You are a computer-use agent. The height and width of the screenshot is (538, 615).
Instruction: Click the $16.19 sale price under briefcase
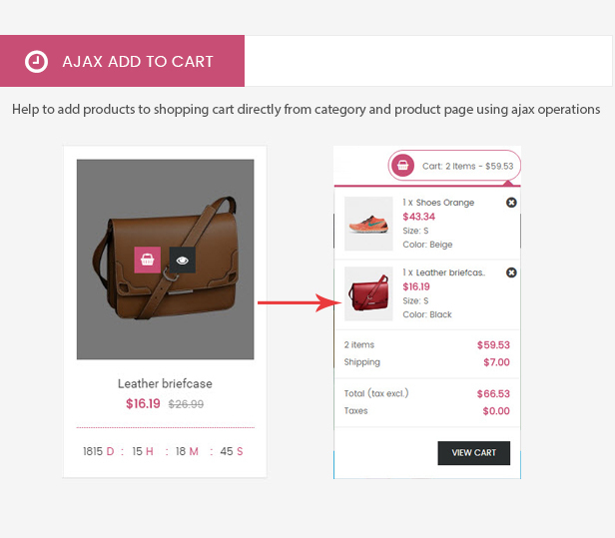tap(143, 403)
